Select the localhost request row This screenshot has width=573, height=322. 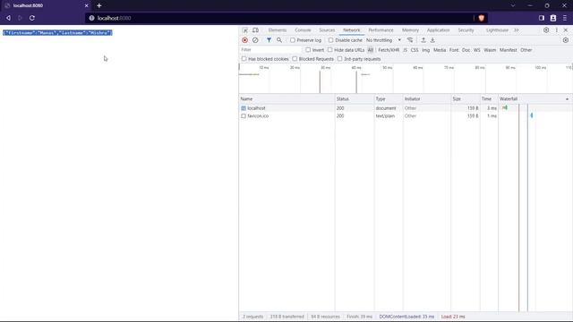pos(406,108)
